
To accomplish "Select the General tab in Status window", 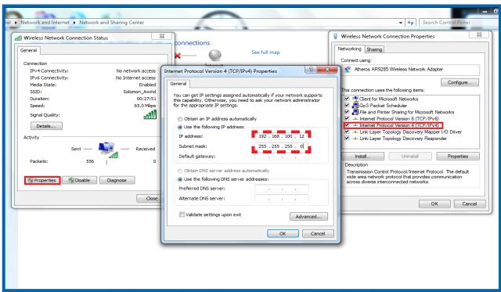I will coord(28,50).
